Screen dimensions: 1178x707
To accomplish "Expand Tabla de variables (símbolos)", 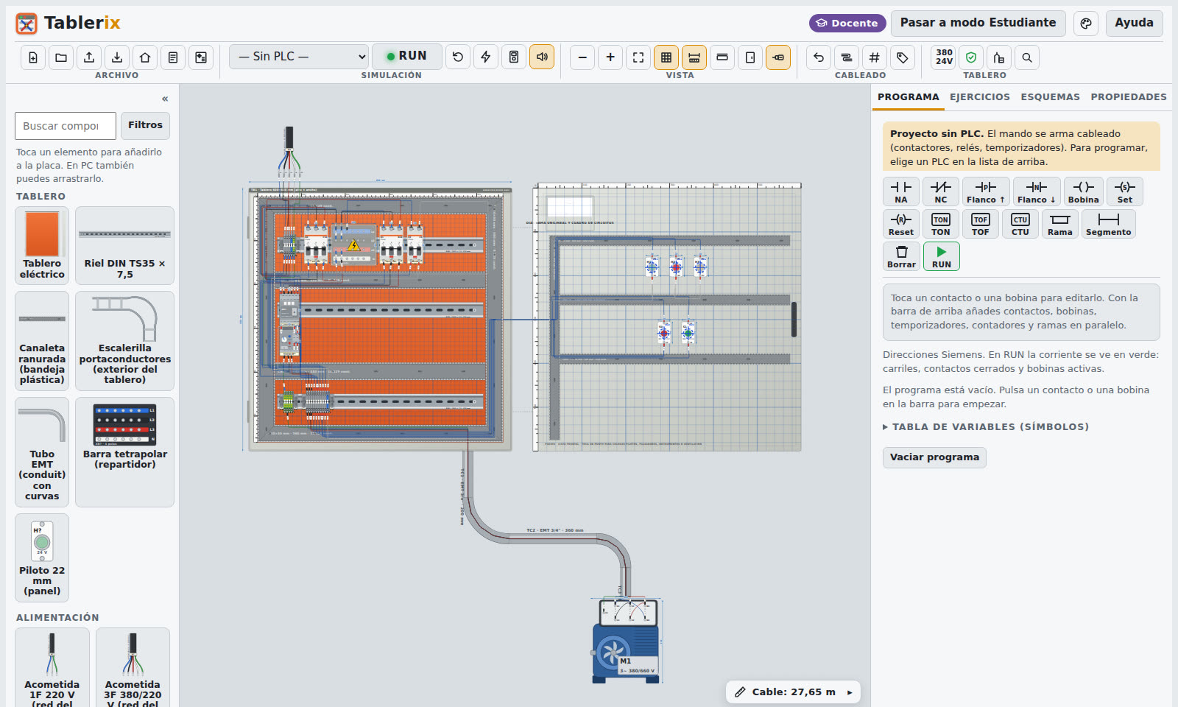I will click(986, 427).
